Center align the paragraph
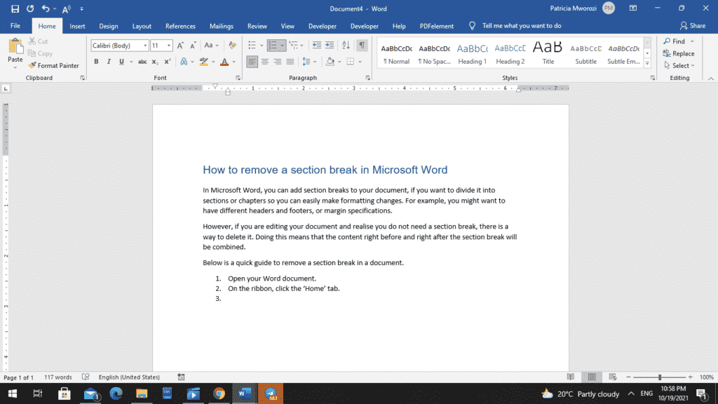Image resolution: width=718 pixels, height=404 pixels. point(264,62)
